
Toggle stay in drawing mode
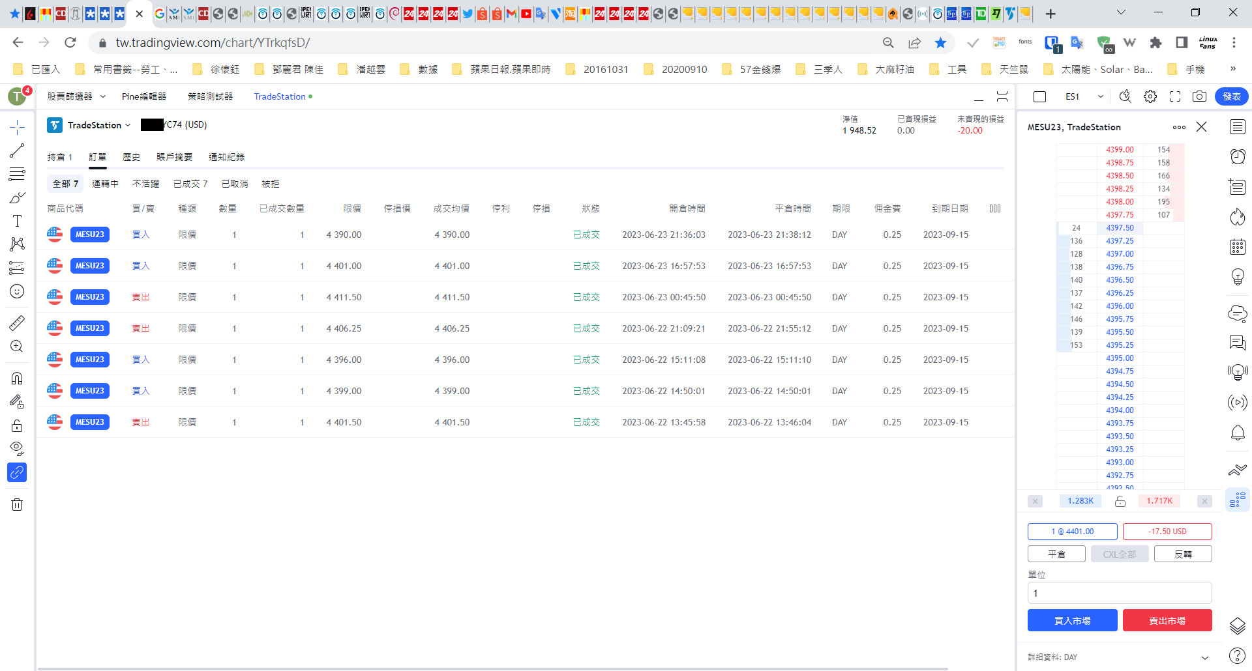click(17, 401)
